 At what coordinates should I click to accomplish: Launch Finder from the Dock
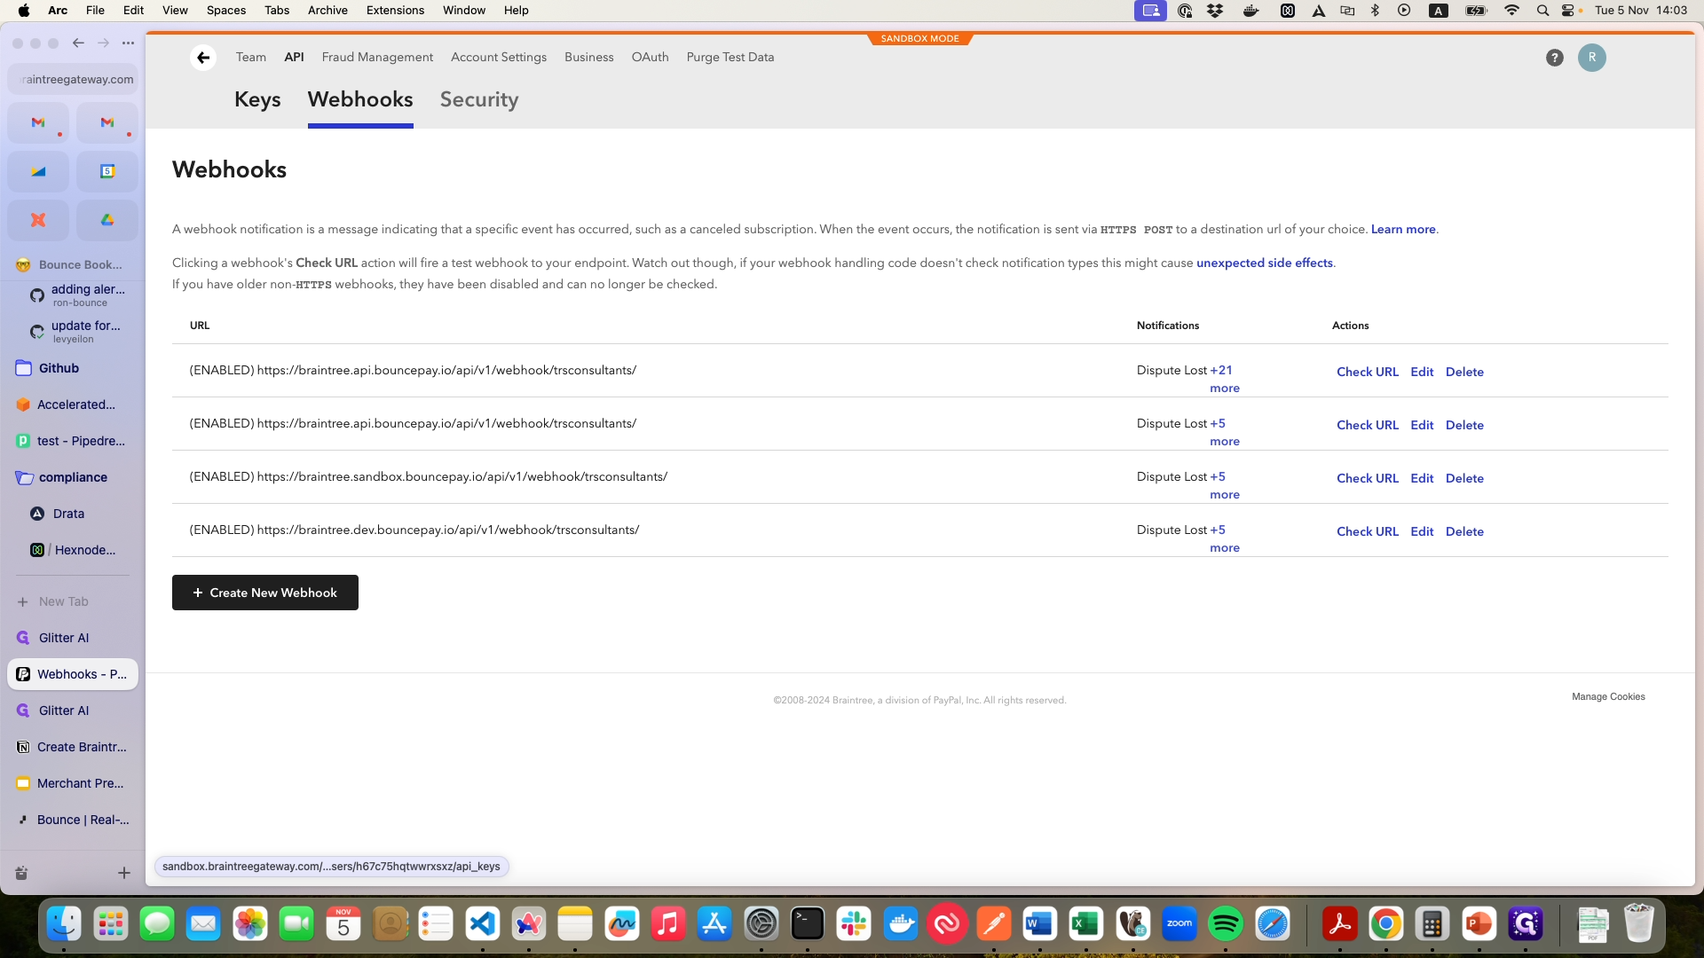(64, 924)
